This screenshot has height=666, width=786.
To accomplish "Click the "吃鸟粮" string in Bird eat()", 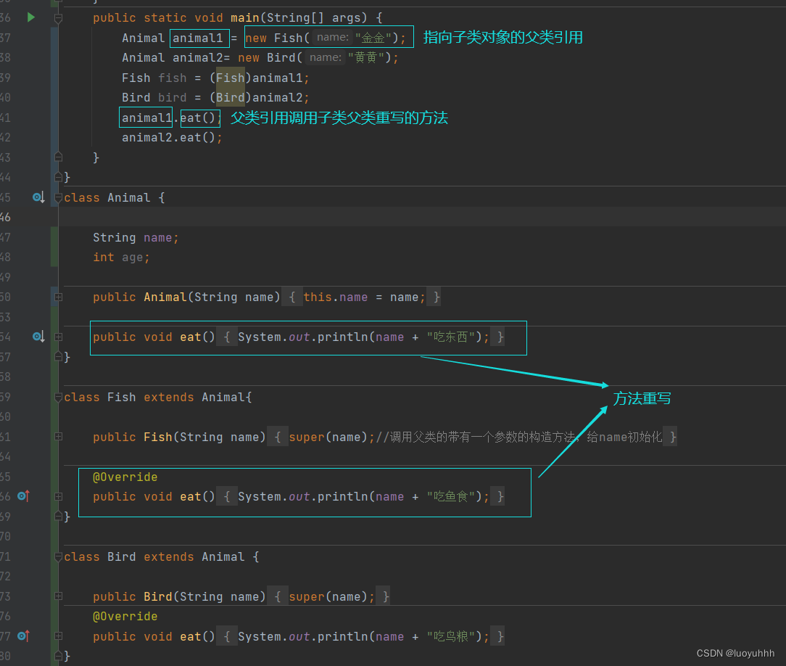I will [x=451, y=636].
